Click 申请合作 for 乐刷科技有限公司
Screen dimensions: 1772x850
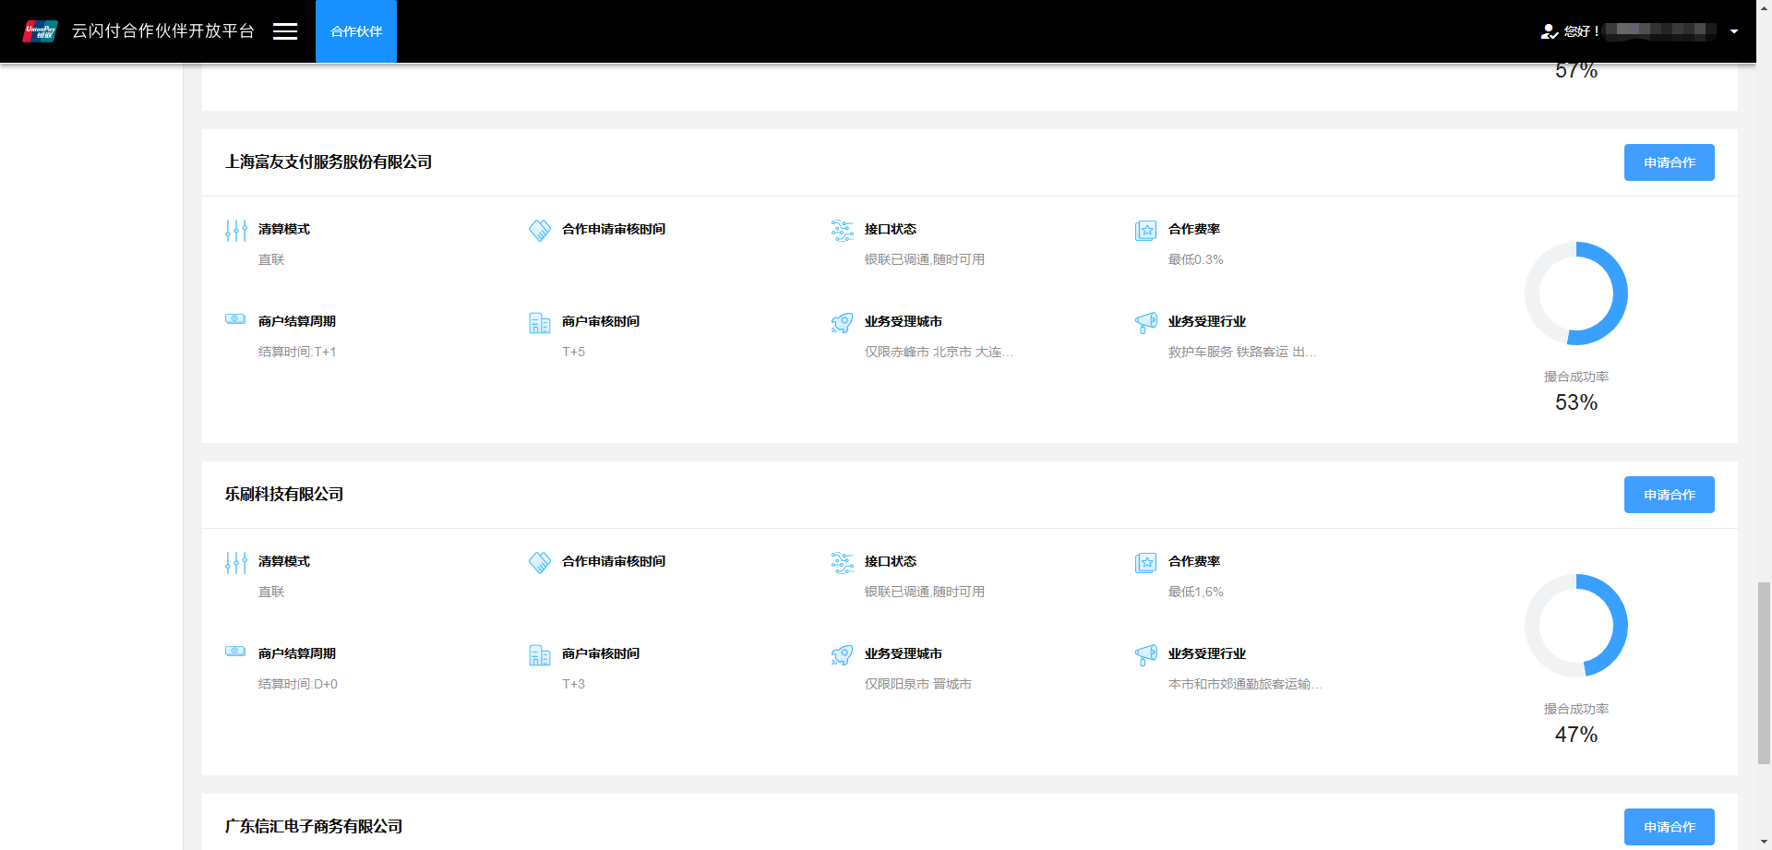[1670, 495]
